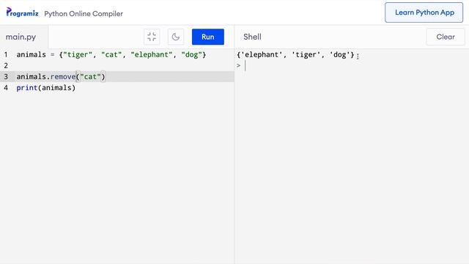Click line number 3 in gutter

tap(6, 76)
